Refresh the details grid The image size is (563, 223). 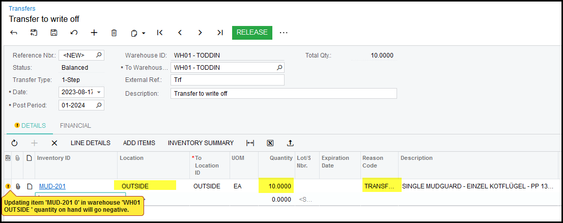[x=14, y=143]
